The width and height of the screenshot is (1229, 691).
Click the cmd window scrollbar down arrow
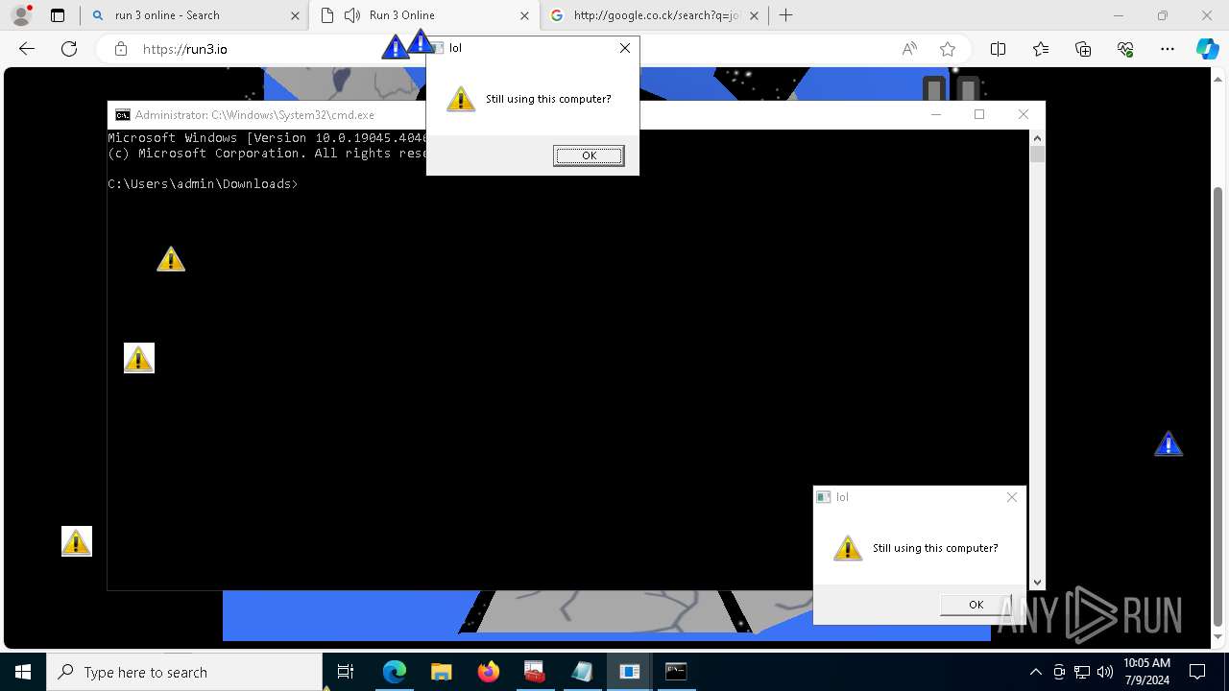1037,582
